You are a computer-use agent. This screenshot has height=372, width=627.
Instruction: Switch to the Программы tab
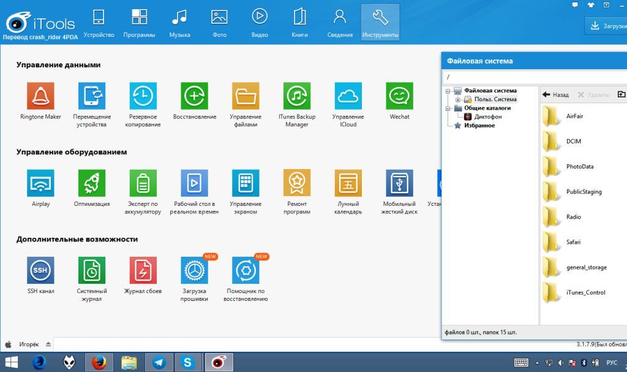tap(139, 23)
